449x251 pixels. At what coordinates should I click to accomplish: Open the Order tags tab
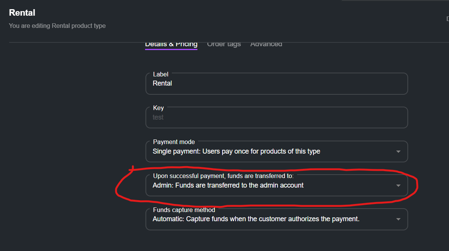point(224,44)
